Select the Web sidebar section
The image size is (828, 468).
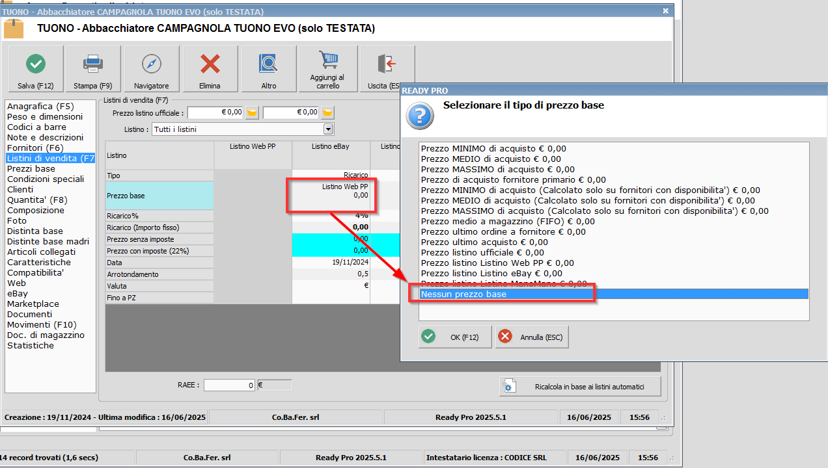16,283
